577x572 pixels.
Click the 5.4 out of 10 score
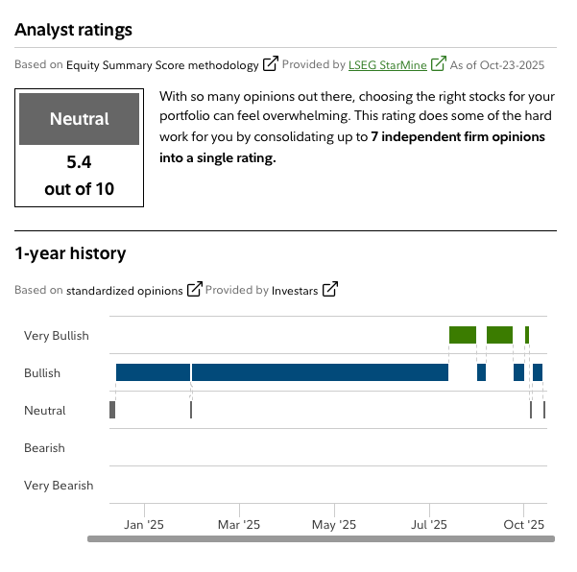pos(79,176)
